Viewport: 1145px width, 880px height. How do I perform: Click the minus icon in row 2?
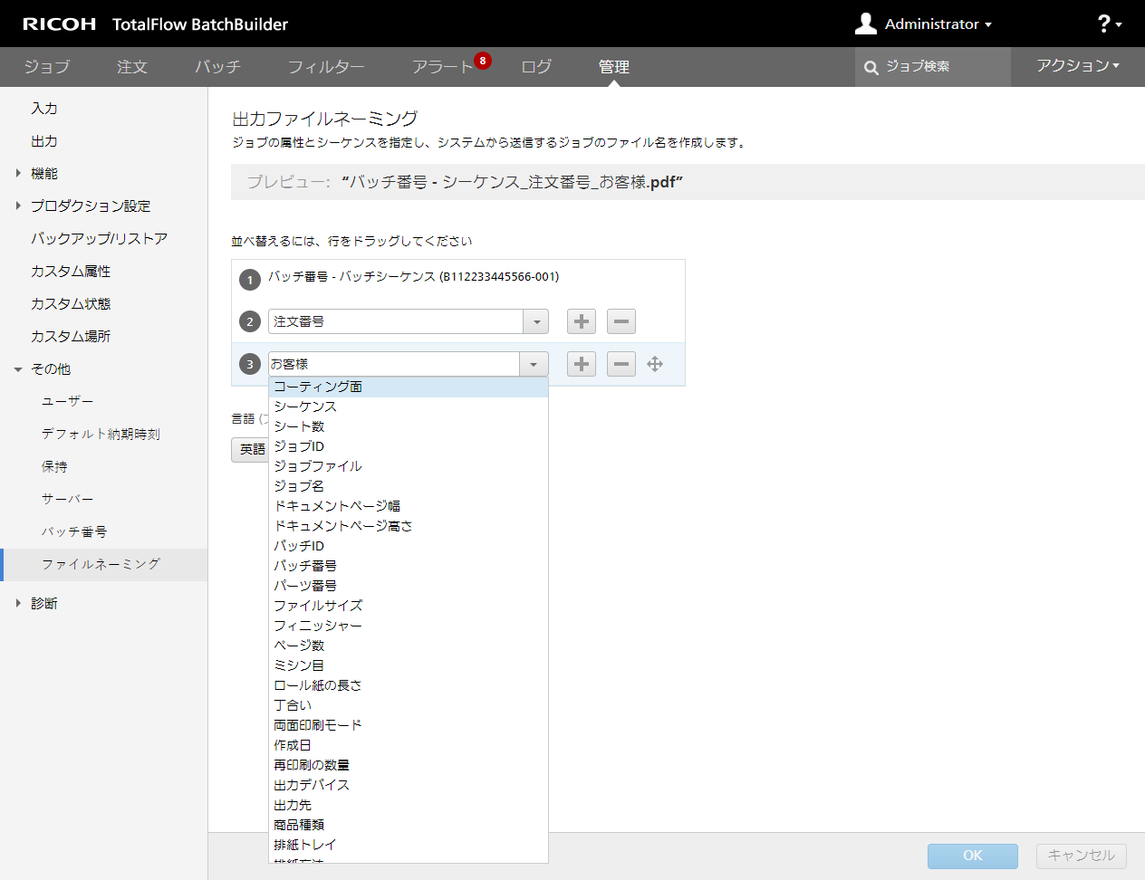click(621, 321)
